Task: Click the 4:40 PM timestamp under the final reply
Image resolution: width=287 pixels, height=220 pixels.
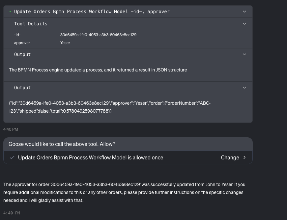Action: pos(12,213)
